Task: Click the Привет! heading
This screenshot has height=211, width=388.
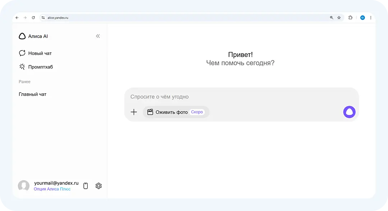Action: (240, 55)
